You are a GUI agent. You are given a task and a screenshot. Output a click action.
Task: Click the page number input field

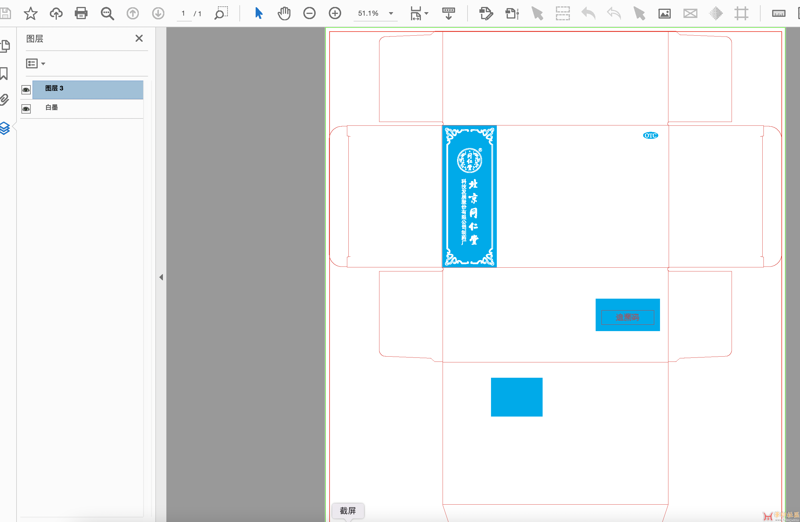183,13
